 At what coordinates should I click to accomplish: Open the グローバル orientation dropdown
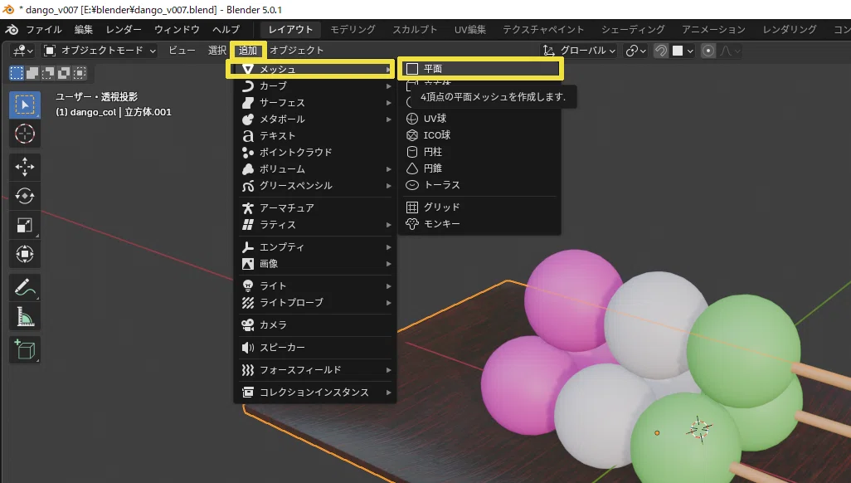coord(580,51)
